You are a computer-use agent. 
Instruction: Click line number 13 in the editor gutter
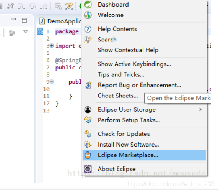(x=46, y=111)
